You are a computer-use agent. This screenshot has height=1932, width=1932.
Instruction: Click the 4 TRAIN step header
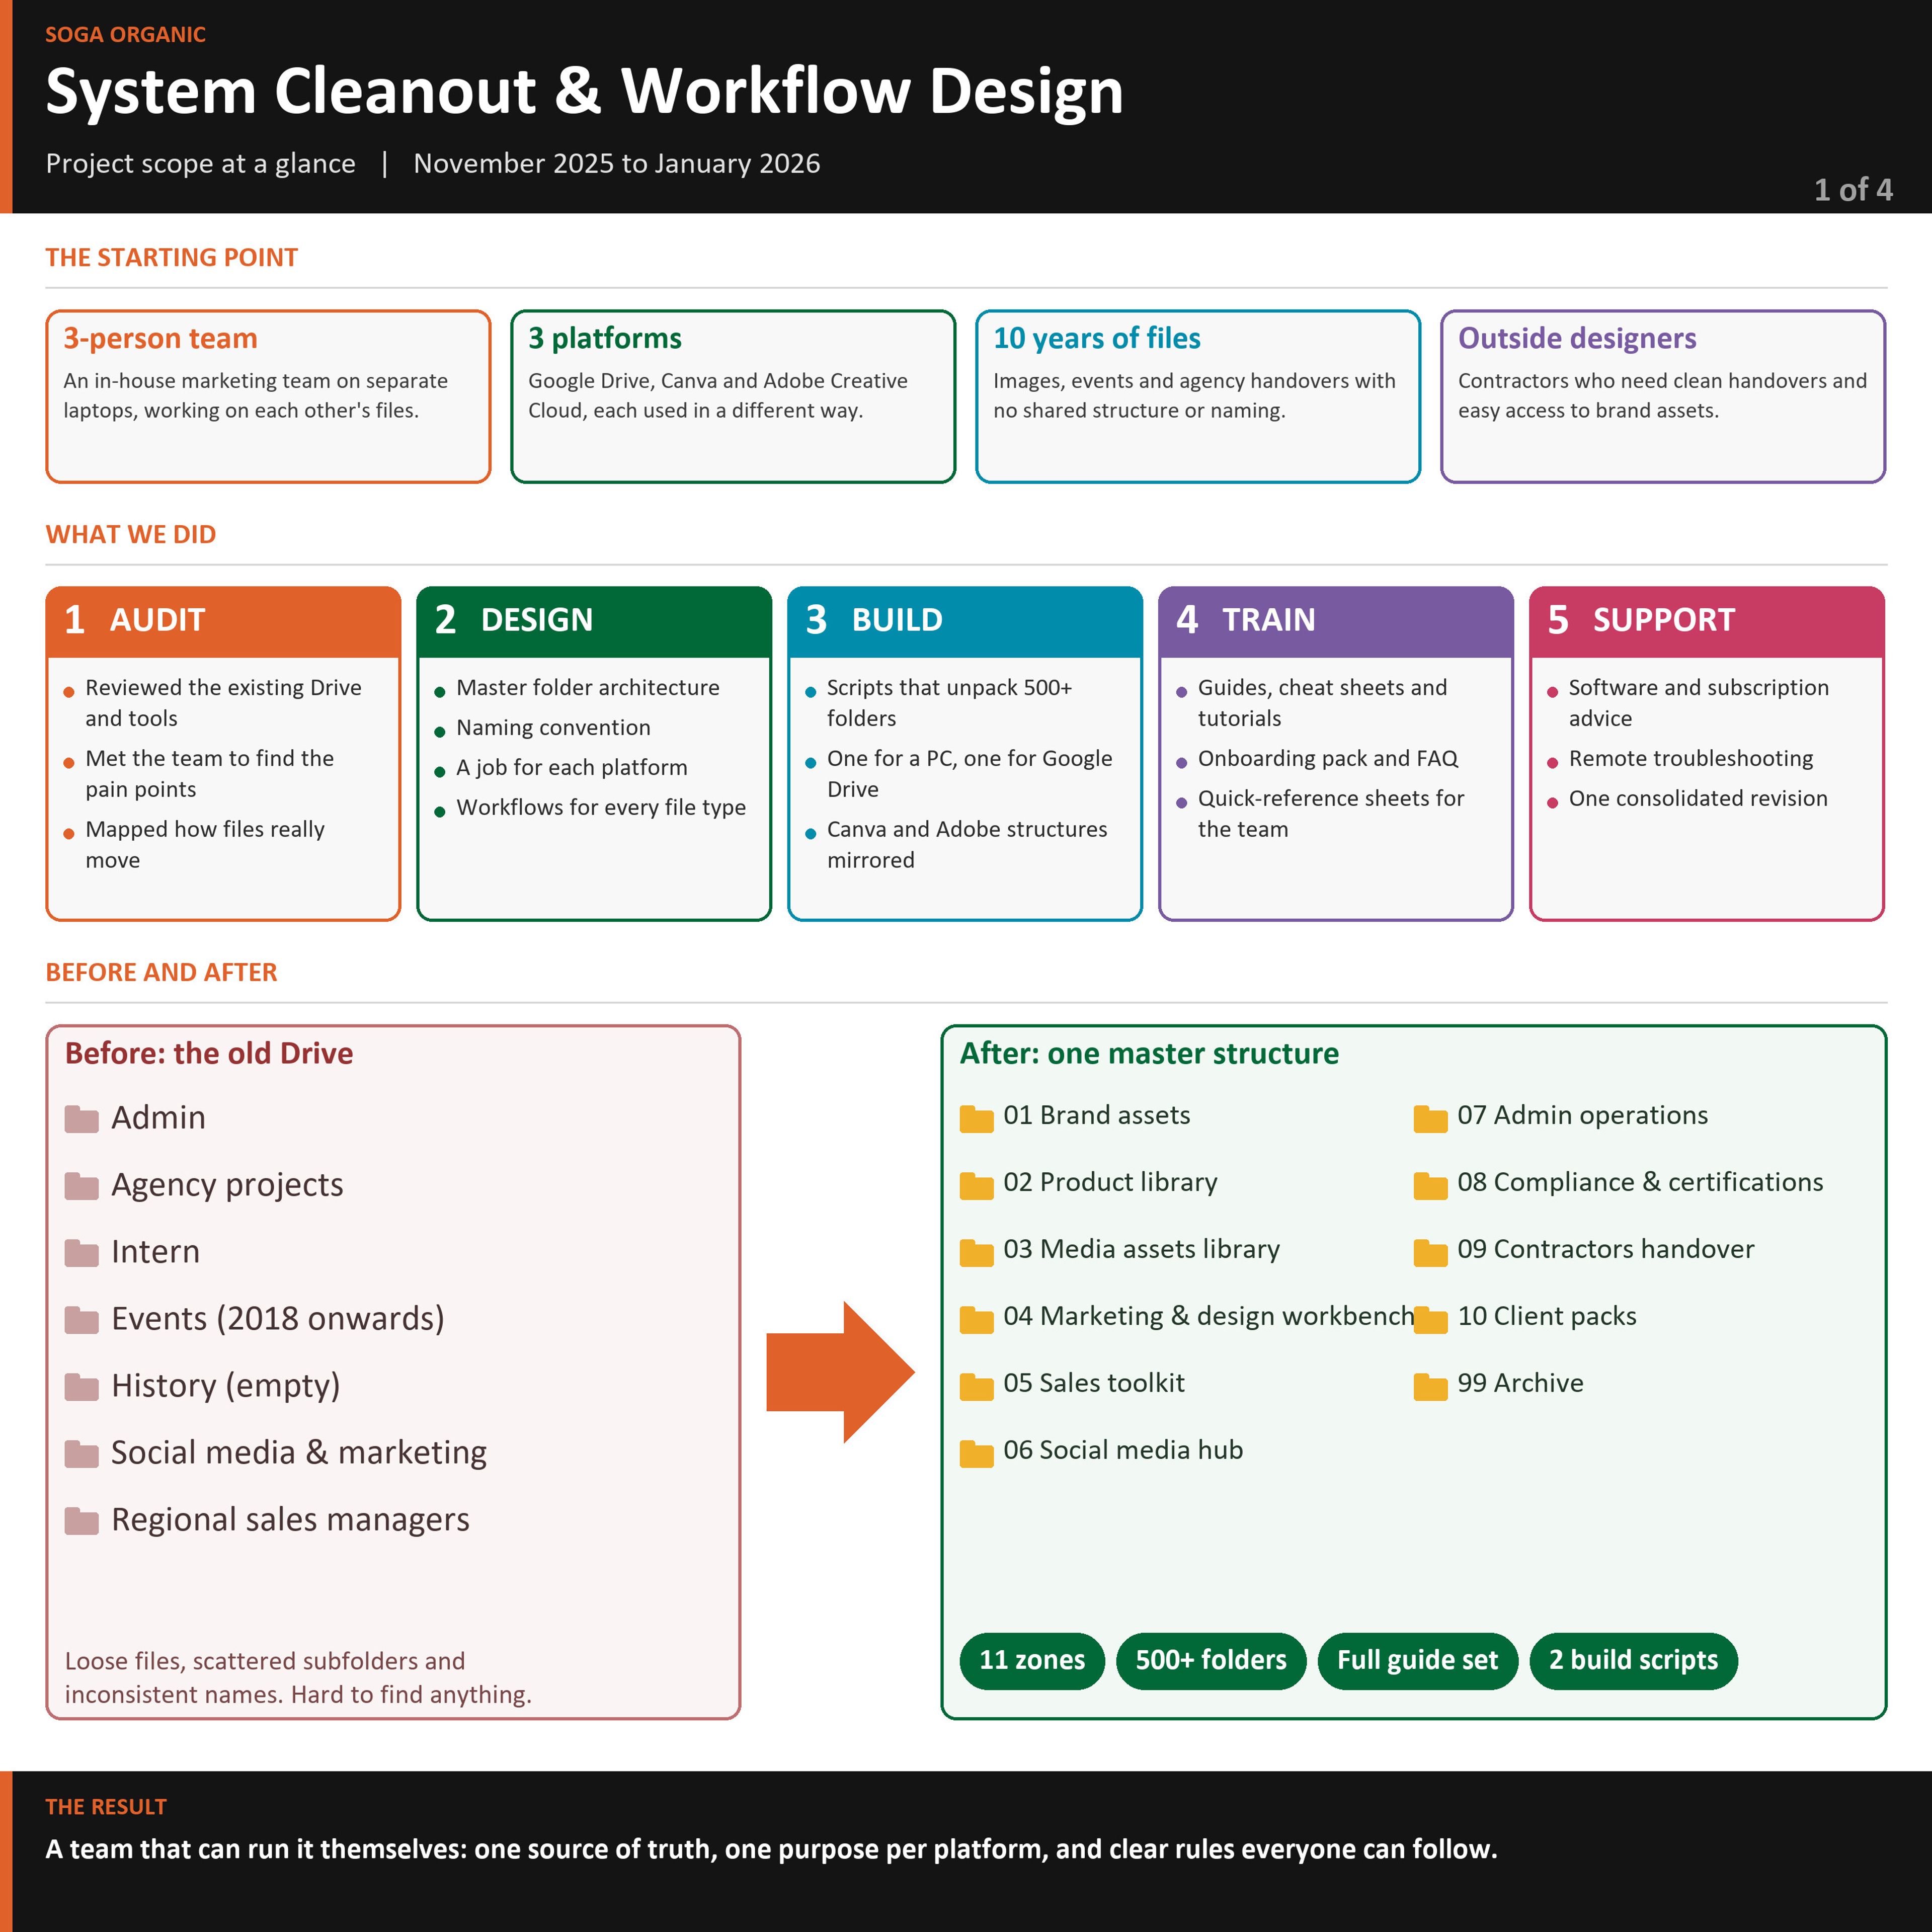tap(1336, 621)
